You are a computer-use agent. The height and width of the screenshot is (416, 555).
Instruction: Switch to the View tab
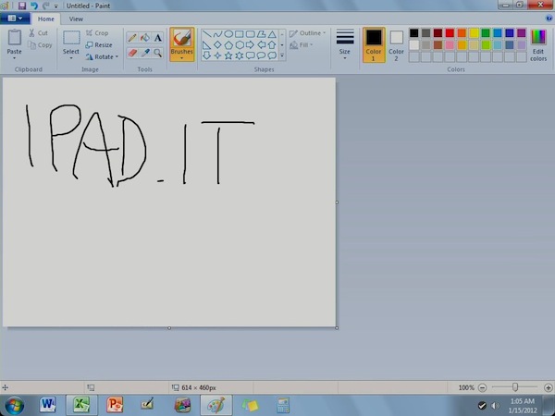[76, 18]
